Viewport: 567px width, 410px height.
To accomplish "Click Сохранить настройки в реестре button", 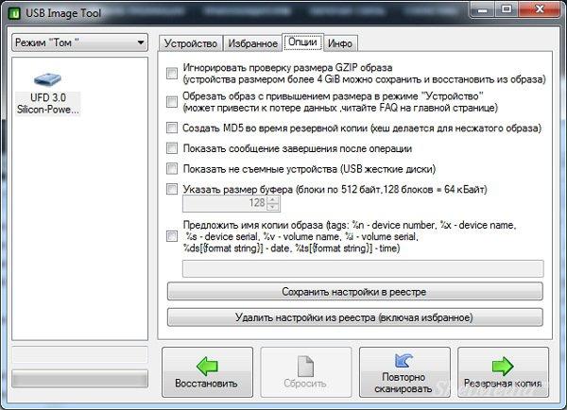I will pyautogui.click(x=354, y=291).
